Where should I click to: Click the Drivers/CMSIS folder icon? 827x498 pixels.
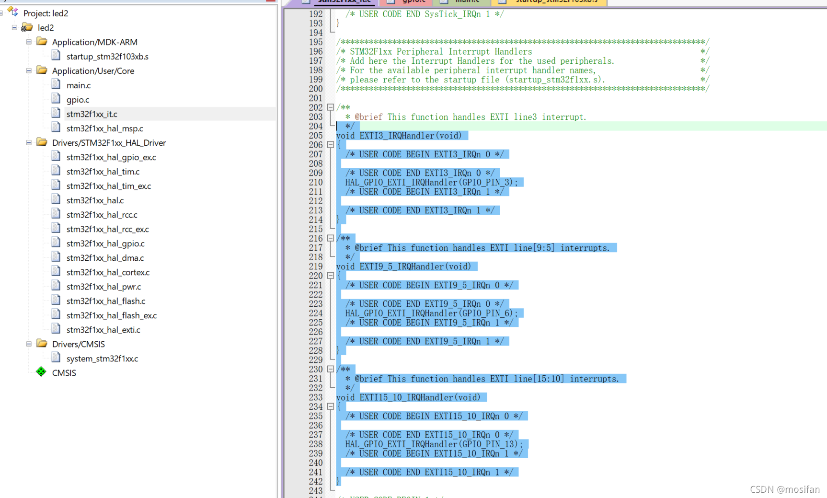(42, 344)
